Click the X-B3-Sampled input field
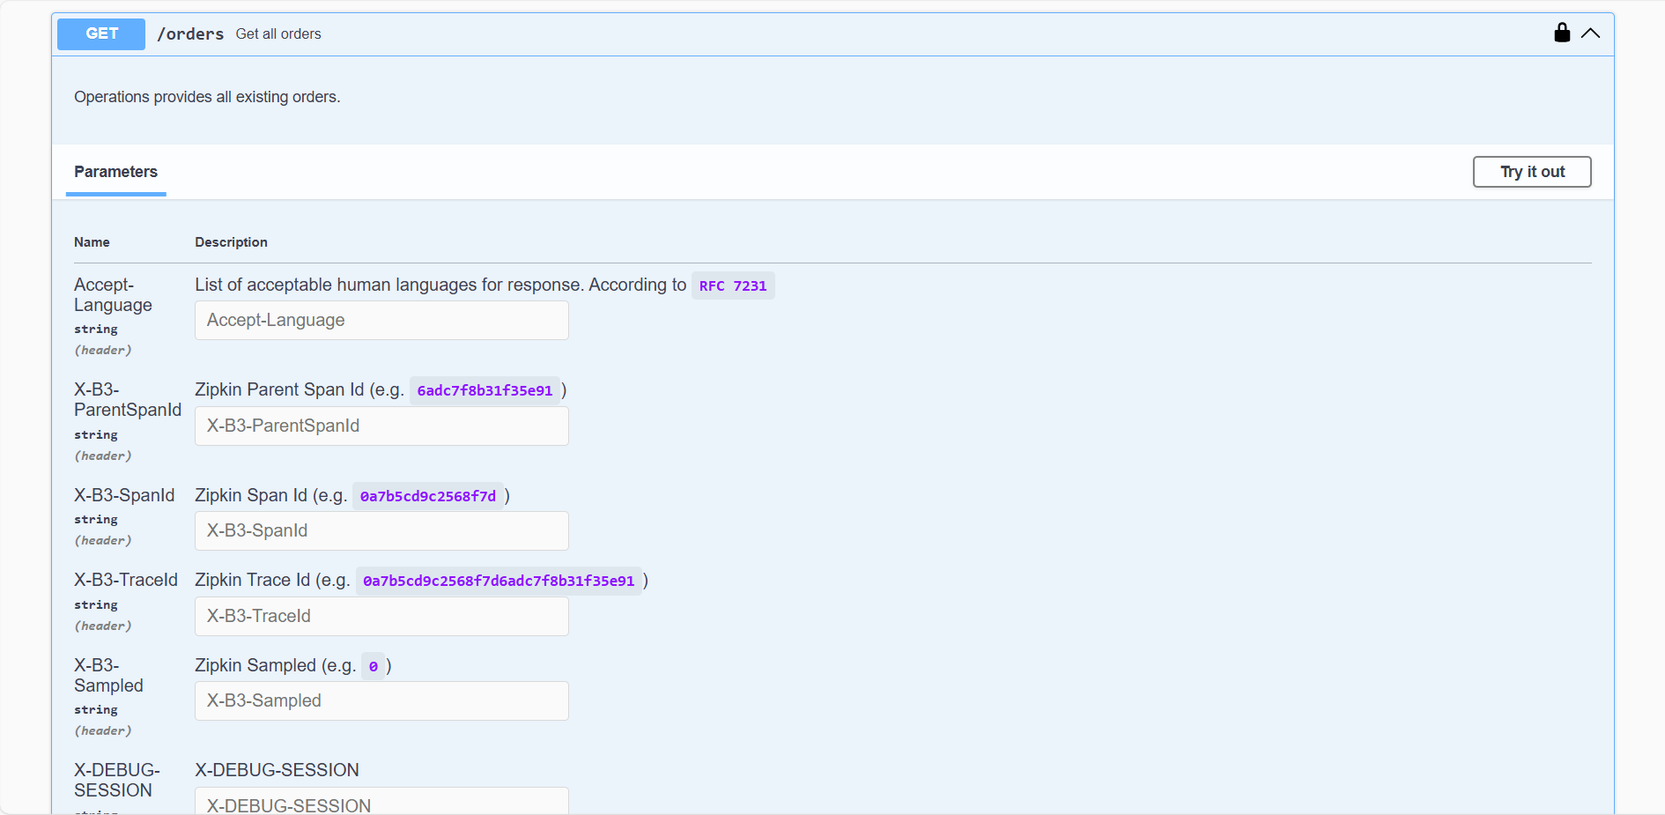This screenshot has width=1665, height=815. point(381,700)
